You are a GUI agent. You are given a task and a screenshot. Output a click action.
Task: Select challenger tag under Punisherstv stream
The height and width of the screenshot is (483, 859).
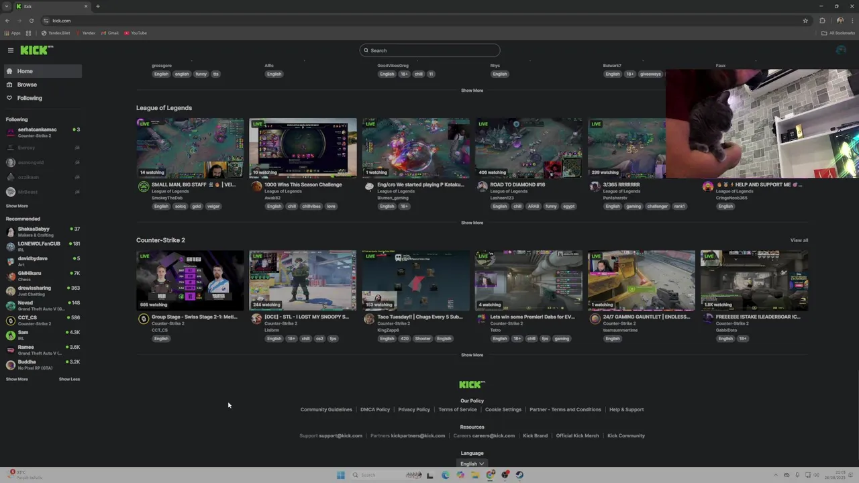pyautogui.click(x=658, y=206)
